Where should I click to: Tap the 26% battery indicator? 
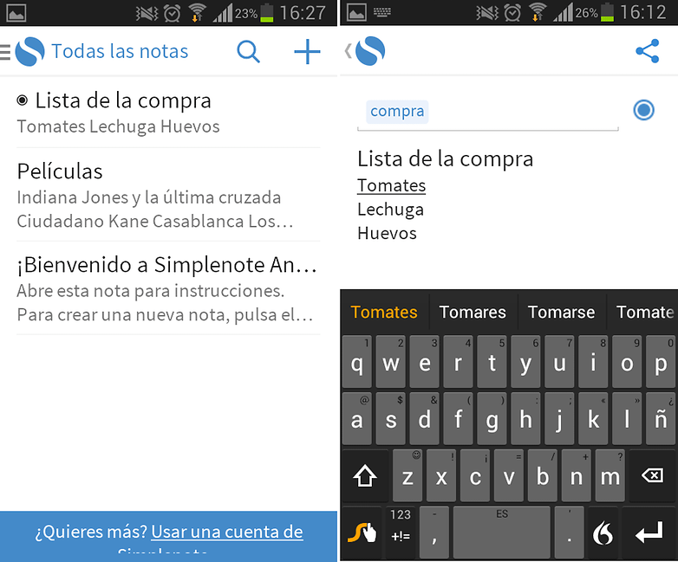tap(595, 12)
